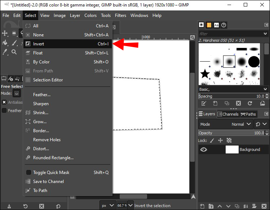Open the Undo History tab icon

click(17, 79)
